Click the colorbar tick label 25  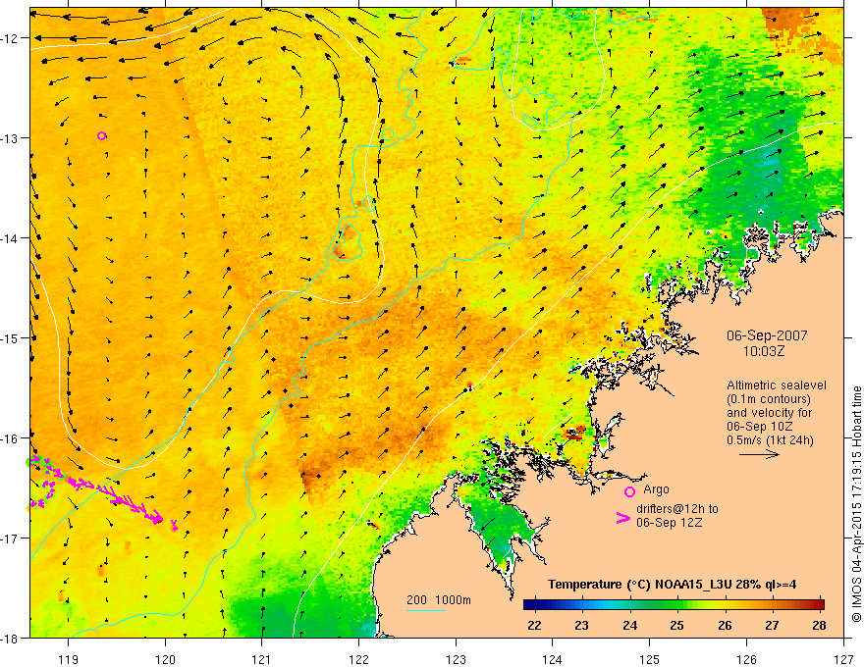point(677,625)
